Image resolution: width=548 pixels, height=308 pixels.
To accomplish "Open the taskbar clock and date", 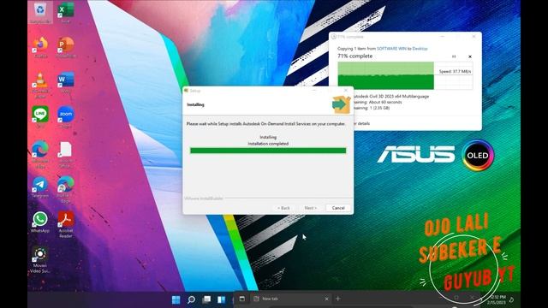I will (497, 299).
